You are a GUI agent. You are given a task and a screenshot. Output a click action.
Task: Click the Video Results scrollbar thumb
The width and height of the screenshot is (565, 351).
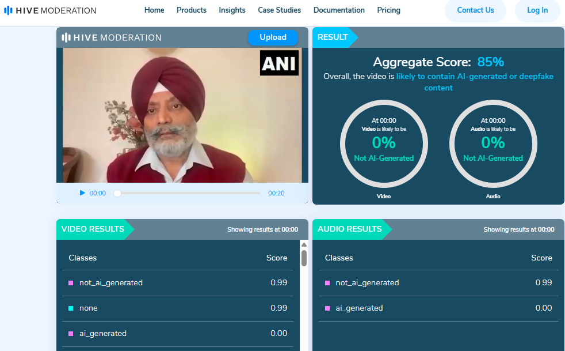pyautogui.click(x=304, y=258)
